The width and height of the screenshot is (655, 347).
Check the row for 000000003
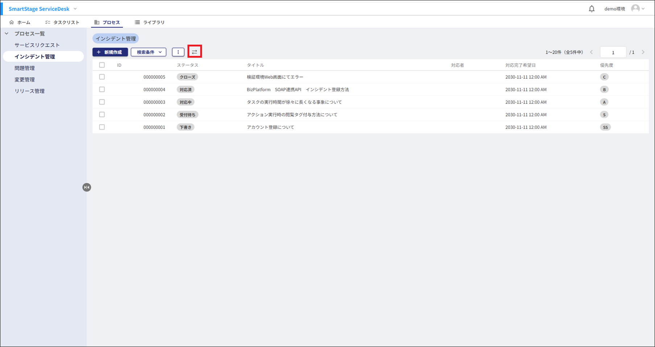click(102, 102)
